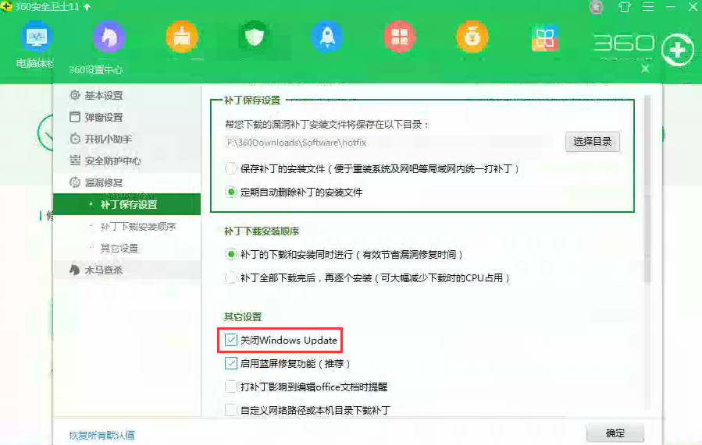This screenshot has width=702, height=445.
Task: Go to the 补丁保存设置 sub-item
Action: 127,205
